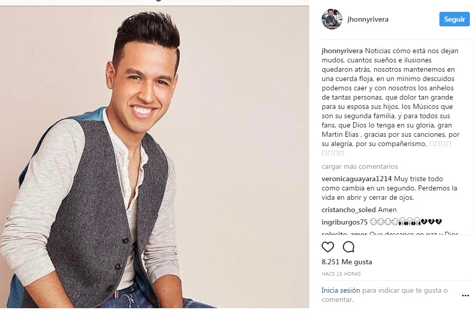The width and height of the screenshot is (474, 318).
Task: Click the comment prompt 'para indicar que te gusta'
Action: tap(402, 291)
